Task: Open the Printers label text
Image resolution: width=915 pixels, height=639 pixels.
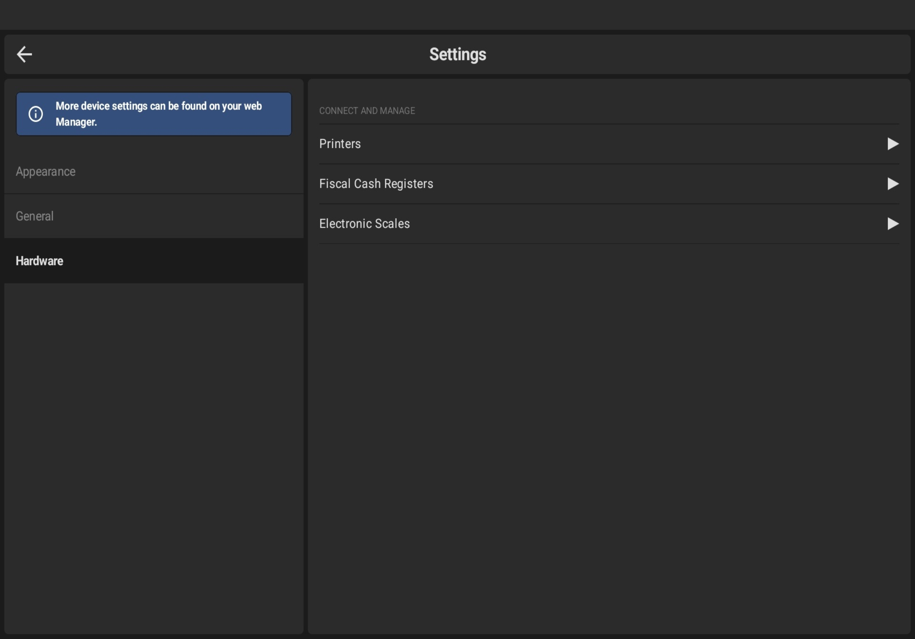Action: coord(339,144)
